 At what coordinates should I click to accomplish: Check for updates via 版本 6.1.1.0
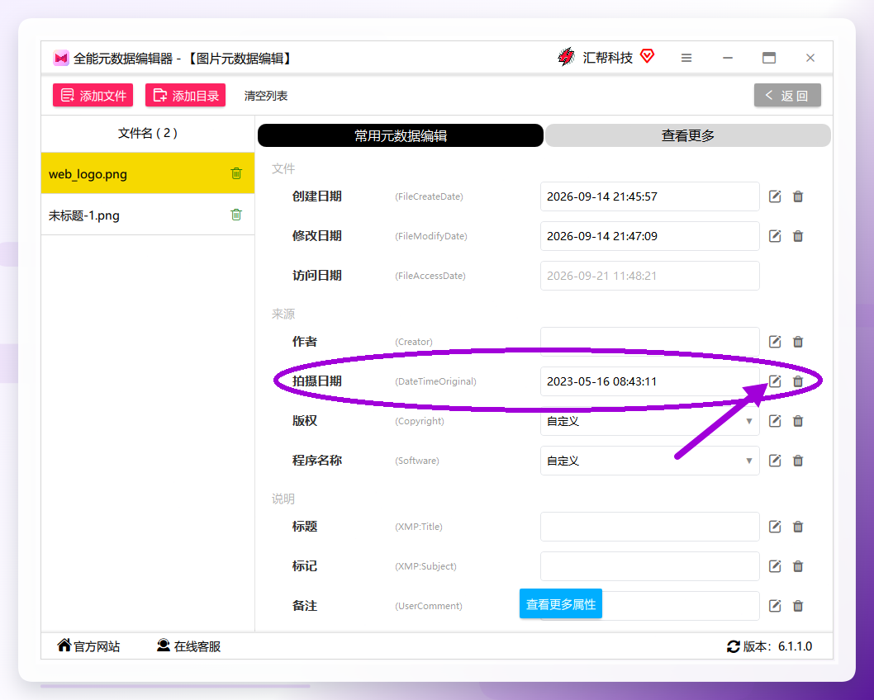pos(770,646)
